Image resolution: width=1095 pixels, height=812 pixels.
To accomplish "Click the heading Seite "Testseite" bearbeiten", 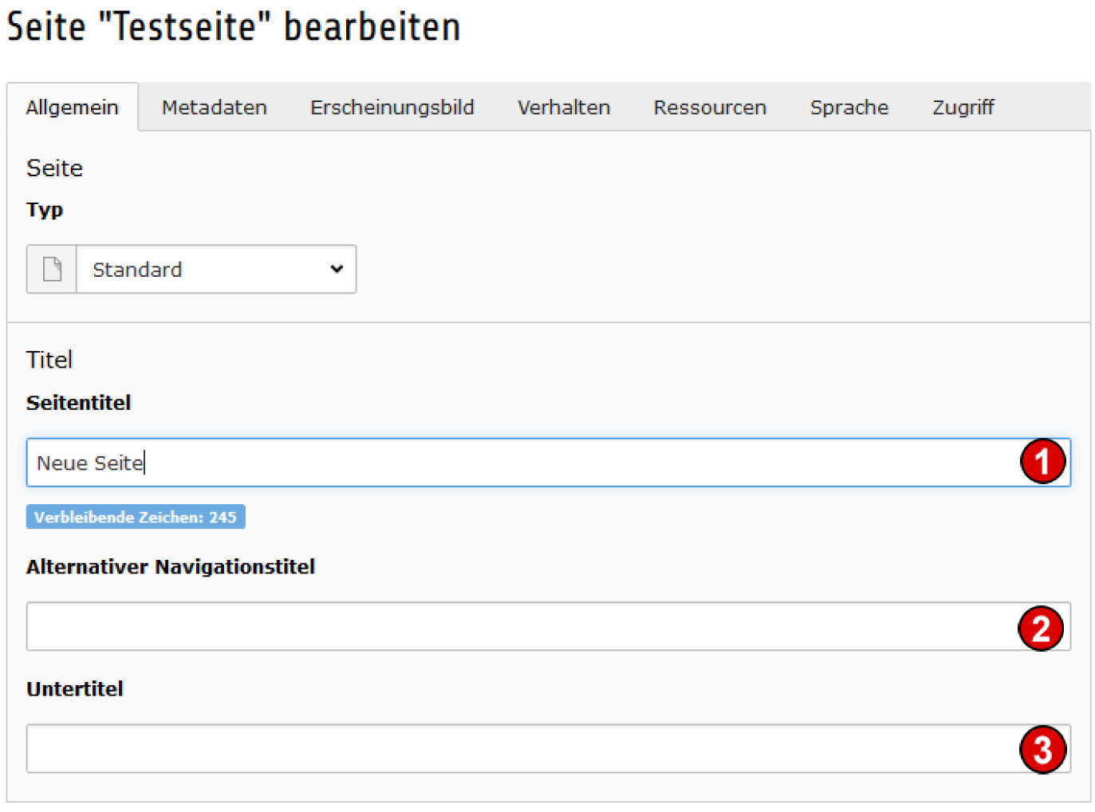I will 234,27.
